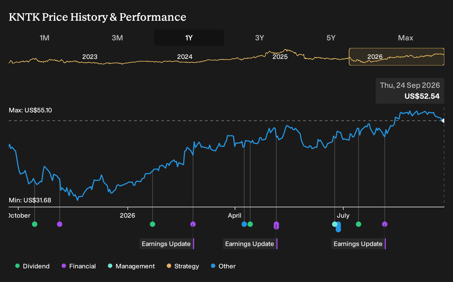Viewport: 453px width, 282px height.
Task: Click the blue Other event marker near April
Action: pos(244,224)
